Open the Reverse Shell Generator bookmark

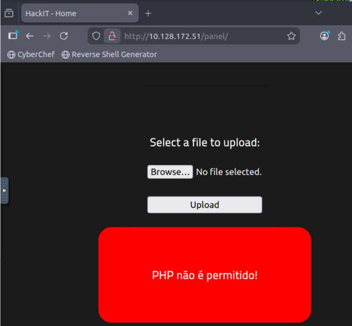110,54
